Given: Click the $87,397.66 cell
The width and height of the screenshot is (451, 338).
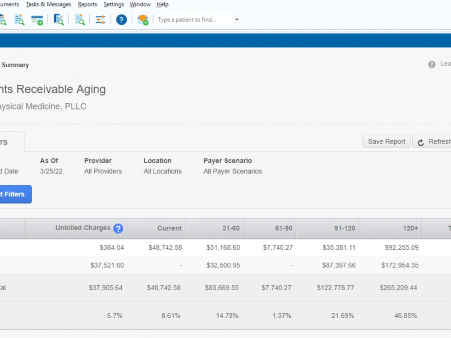Looking at the screenshot, I should tap(339, 265).
